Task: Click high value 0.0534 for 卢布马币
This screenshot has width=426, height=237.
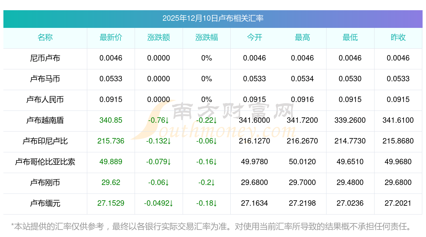Action: (x=302, y=79)
